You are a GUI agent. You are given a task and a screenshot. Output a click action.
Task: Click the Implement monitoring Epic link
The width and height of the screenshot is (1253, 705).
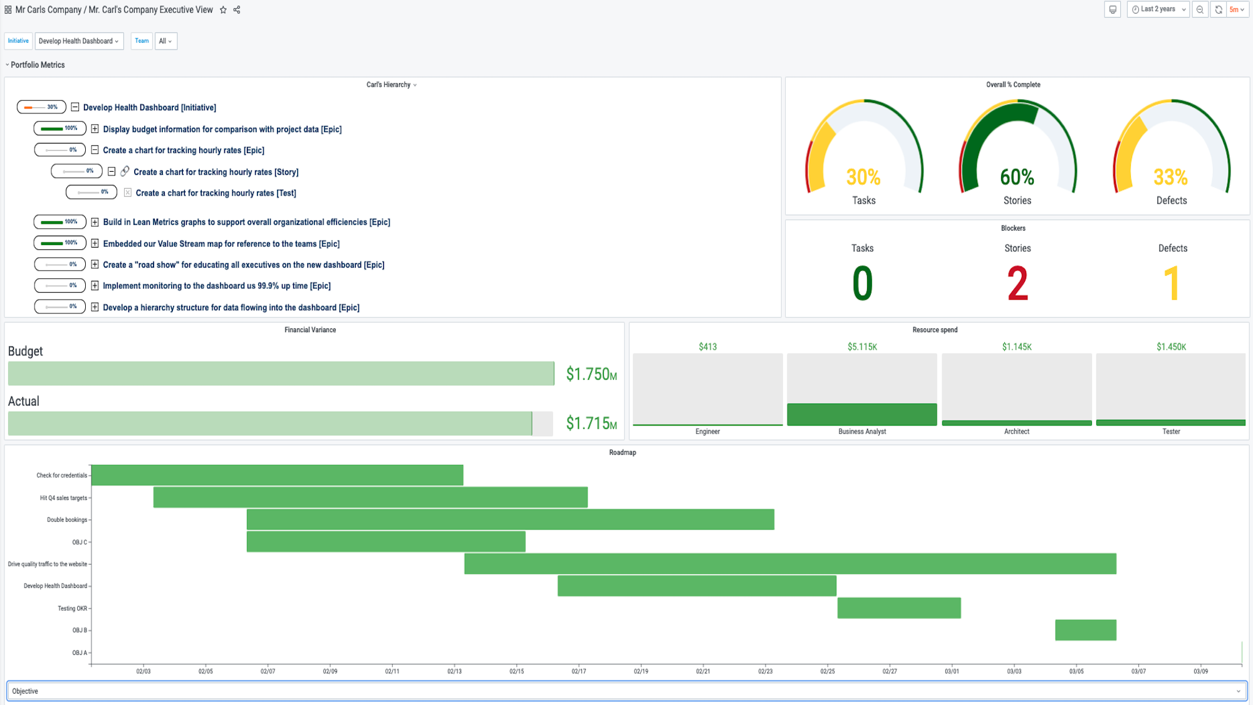pos(217,286)
